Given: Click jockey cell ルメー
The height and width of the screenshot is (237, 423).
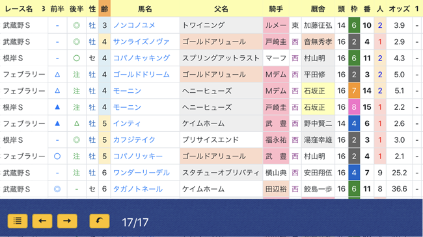Looking at the screenshot, I should pos(276,25).
